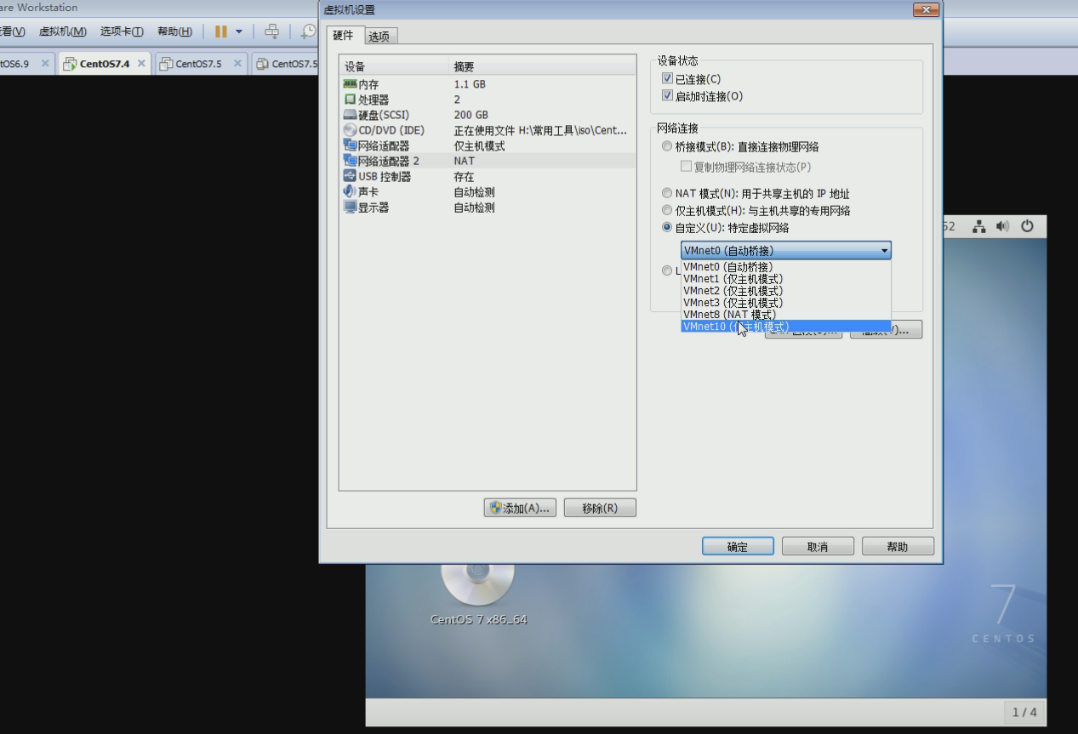Click the 存在 summary of USB controller
The image size is (1078, 734).
[x=464, y=176]
